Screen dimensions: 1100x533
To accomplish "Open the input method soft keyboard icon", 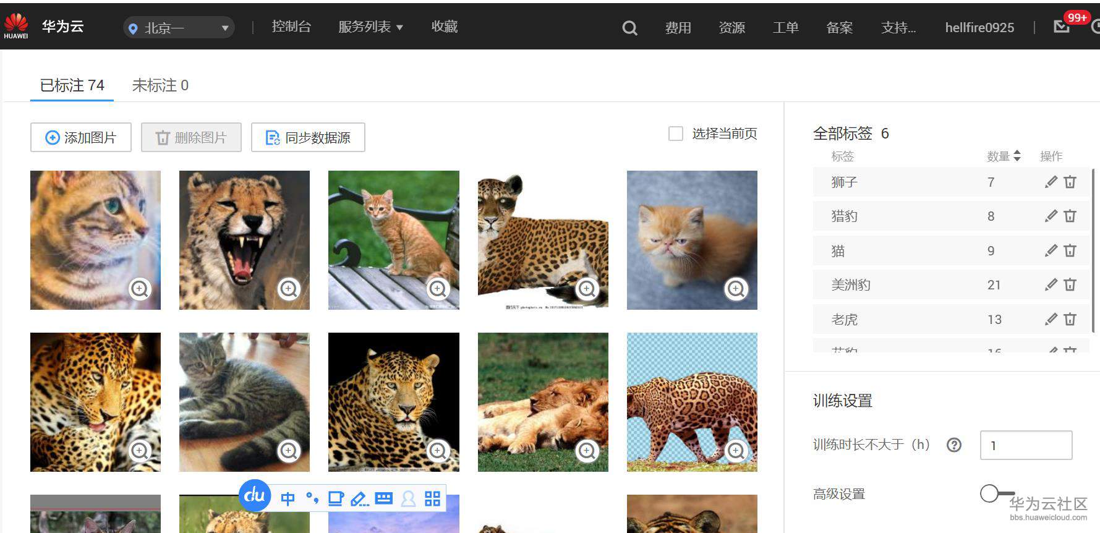I will pos(384,498).
